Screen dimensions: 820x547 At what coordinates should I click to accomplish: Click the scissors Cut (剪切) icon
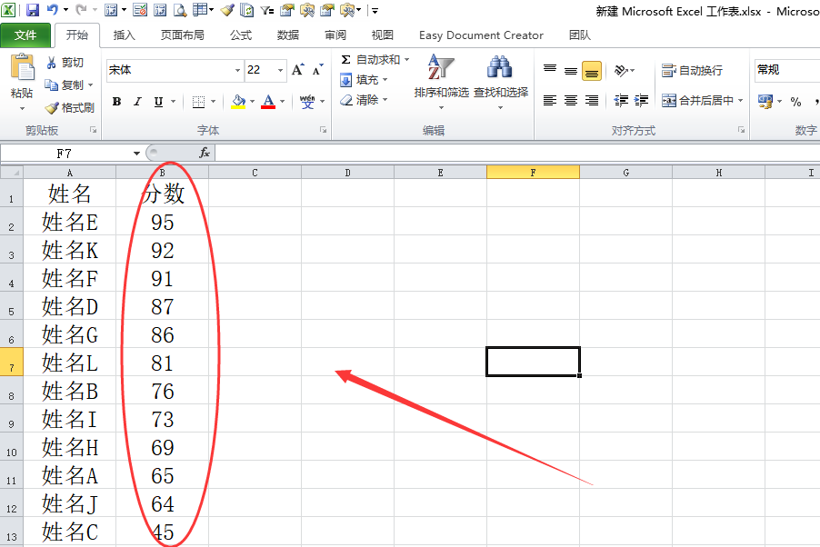point(51,63)
